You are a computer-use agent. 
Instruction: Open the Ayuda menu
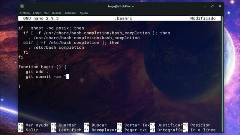[84, 13]
